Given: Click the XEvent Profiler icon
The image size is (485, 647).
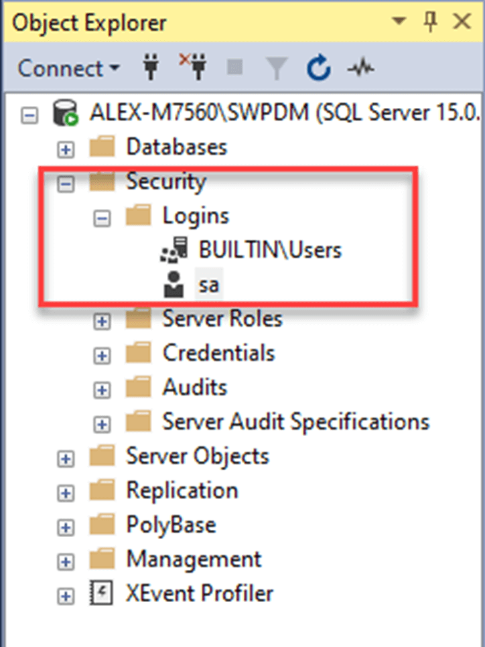Looking at the screenshot, I should click(x=102, y=593).
